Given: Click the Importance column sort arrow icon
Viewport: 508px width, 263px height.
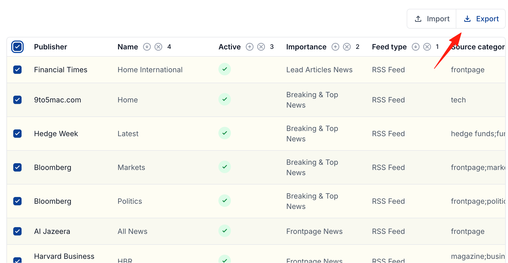Looking at the screenshot, I should 336,47.
